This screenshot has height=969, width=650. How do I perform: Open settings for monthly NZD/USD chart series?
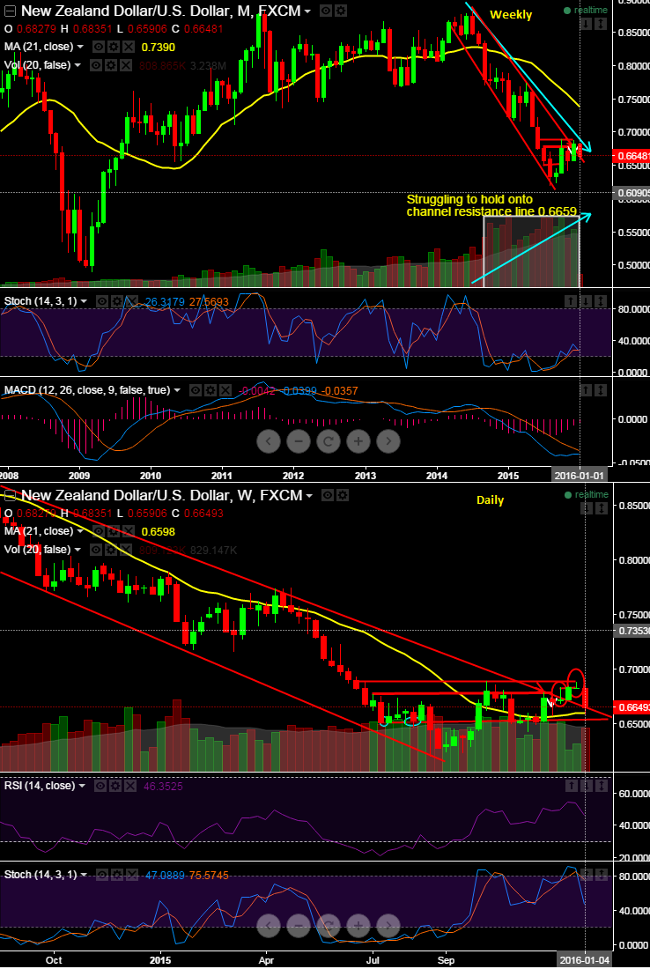coord(341,11)
